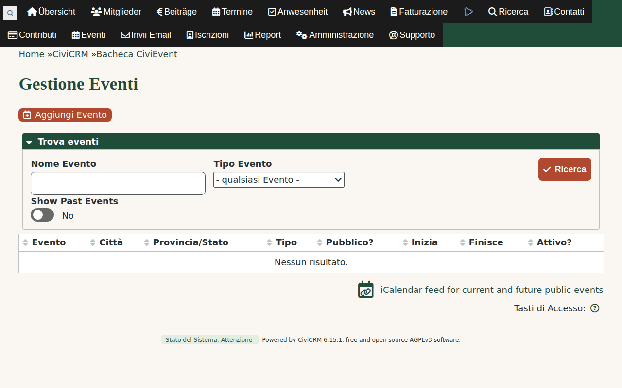Collapse the Trova eventi panel
The width and height of the screenshot is (622, 388).
pos(311,142)
